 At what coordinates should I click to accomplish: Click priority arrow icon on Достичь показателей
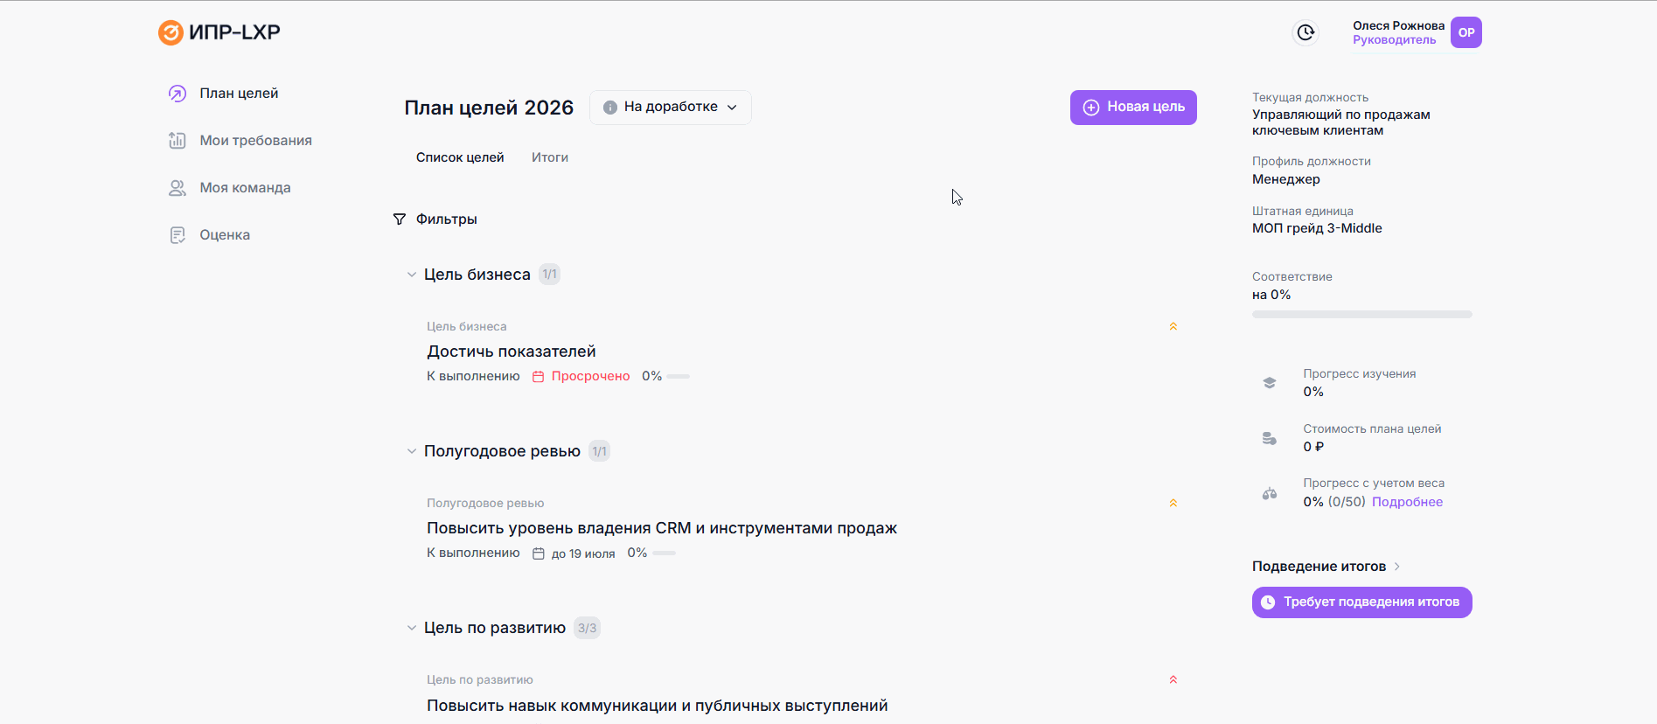(1173, 327)
